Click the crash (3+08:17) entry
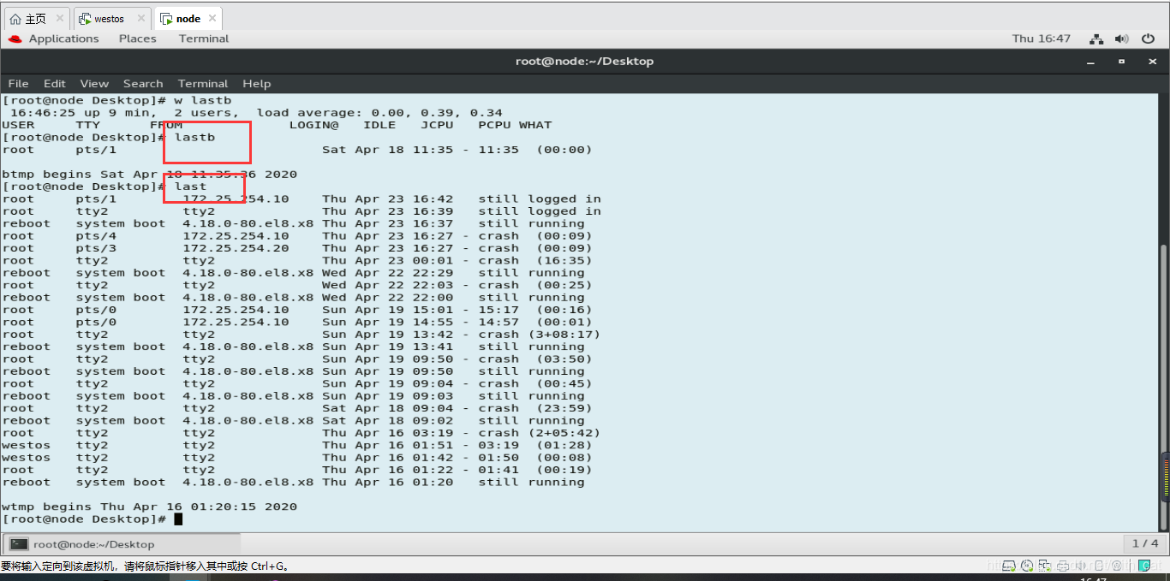This screenshot has height=581, width=1170. pos(540,335)
